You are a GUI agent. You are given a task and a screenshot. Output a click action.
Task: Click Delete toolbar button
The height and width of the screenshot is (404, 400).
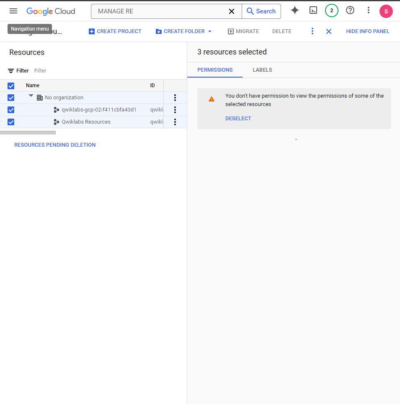pyautogui.click(x=282, y=31)
